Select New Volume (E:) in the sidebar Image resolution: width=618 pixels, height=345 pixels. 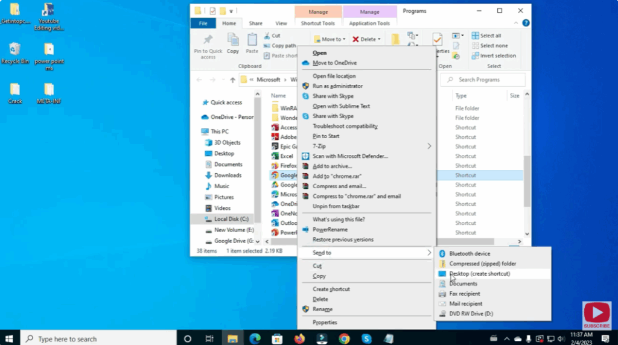229,230
